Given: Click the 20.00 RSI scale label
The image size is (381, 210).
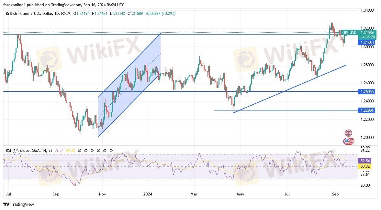Looking at the screenshot, I should tap(365, 185).
